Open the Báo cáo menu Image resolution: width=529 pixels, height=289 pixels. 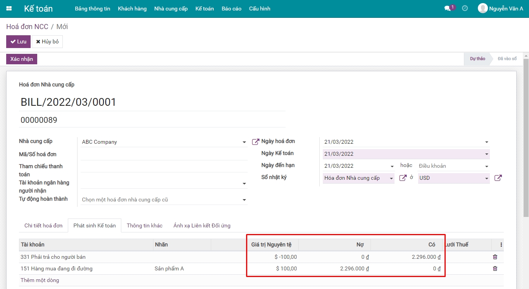point(231,9)
